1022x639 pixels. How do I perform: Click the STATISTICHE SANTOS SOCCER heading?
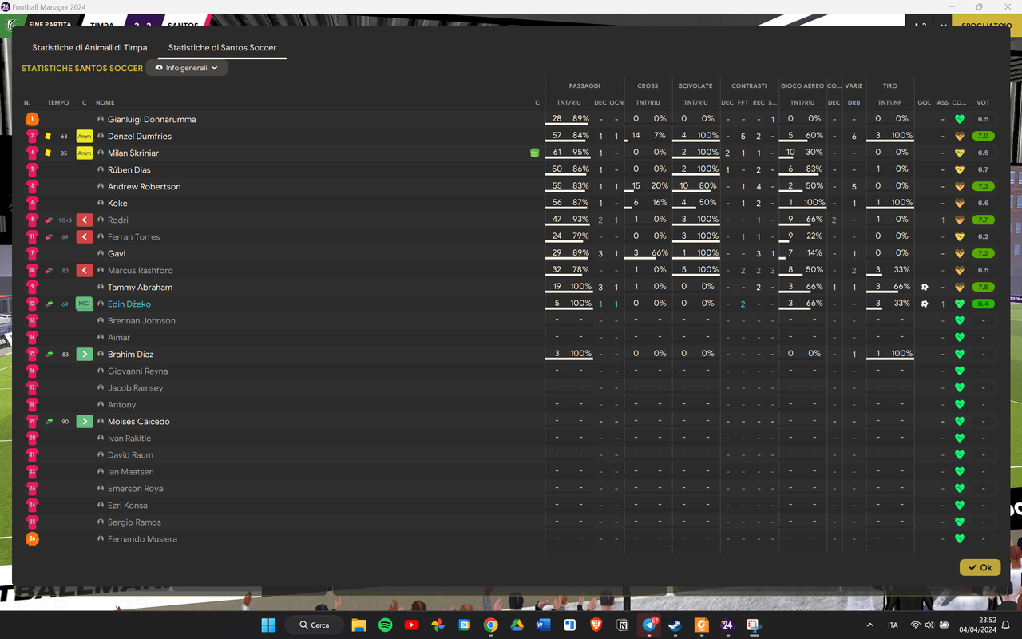(82, 69)
